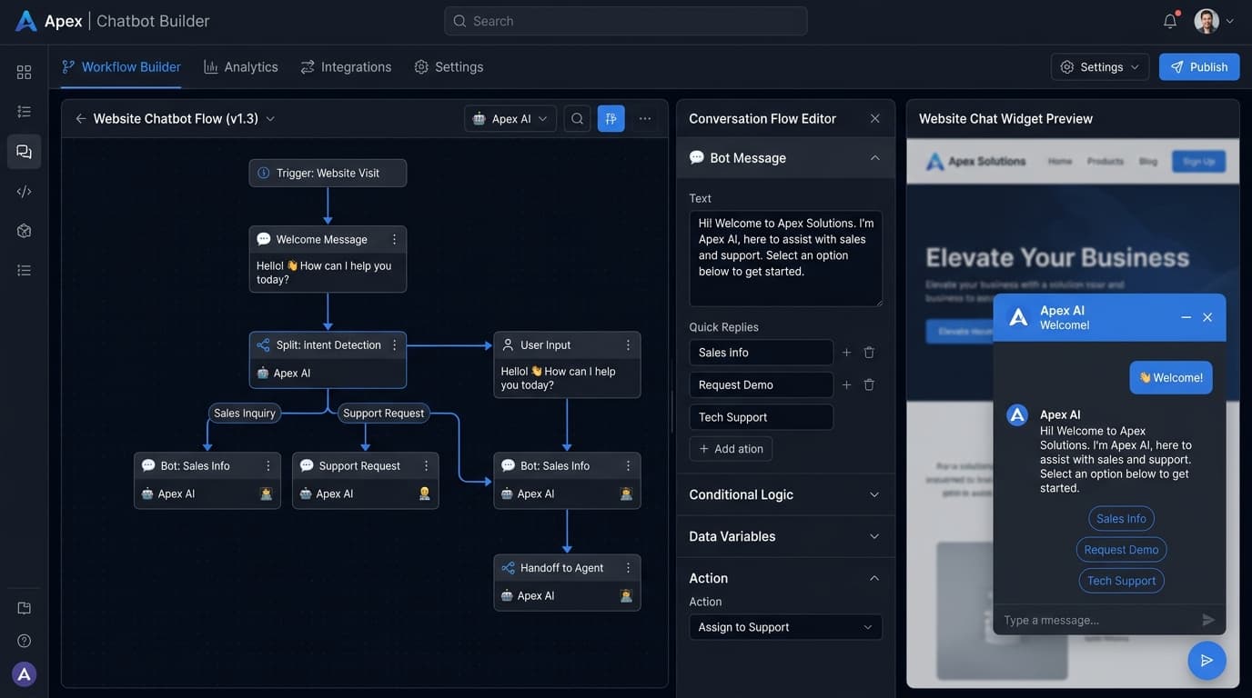Open the conversations panel in the left sidebar
Viewport: 1252px width, 698px height.
click(x=21, y=150)
